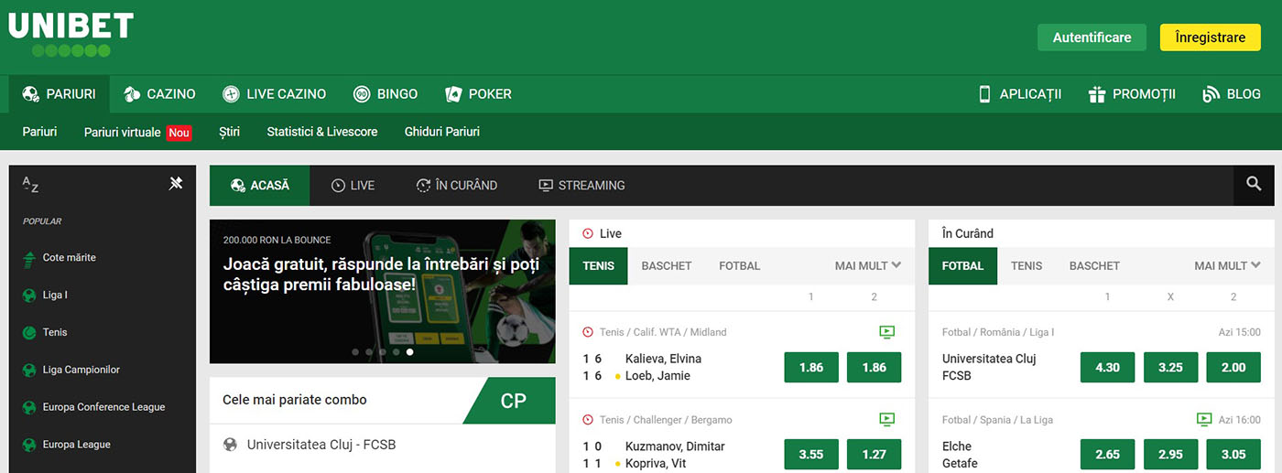This screenshot has height=473, width=1282.
Task: Switch to the În Curând tab
Action: (x=456, y=185)
